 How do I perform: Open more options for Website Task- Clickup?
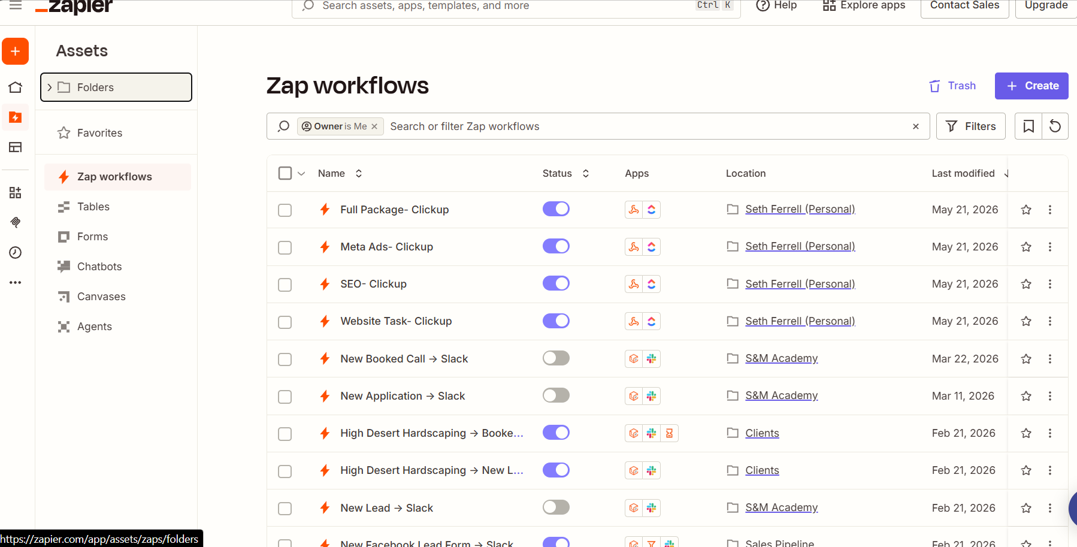1050,321
